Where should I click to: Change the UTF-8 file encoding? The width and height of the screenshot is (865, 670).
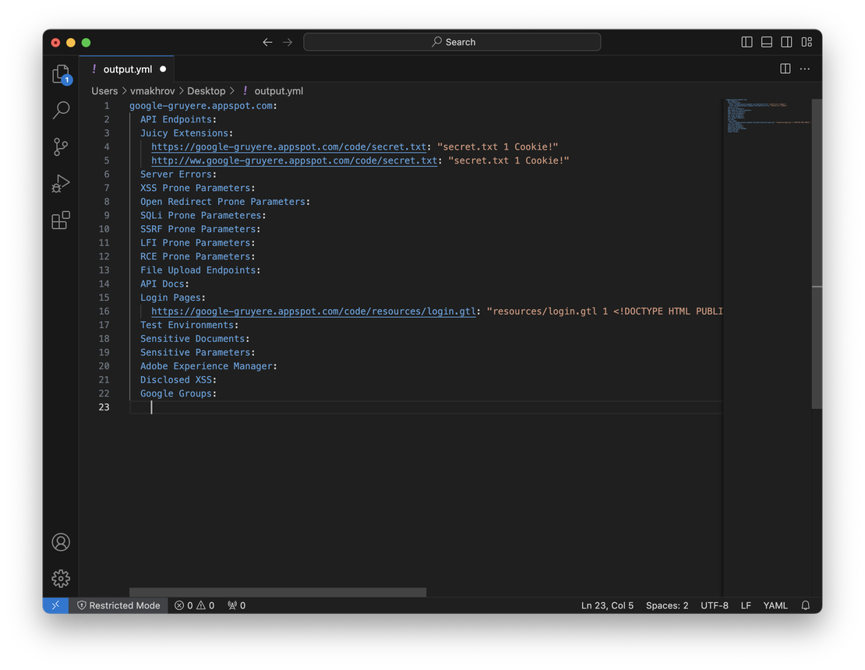[714, 605]
